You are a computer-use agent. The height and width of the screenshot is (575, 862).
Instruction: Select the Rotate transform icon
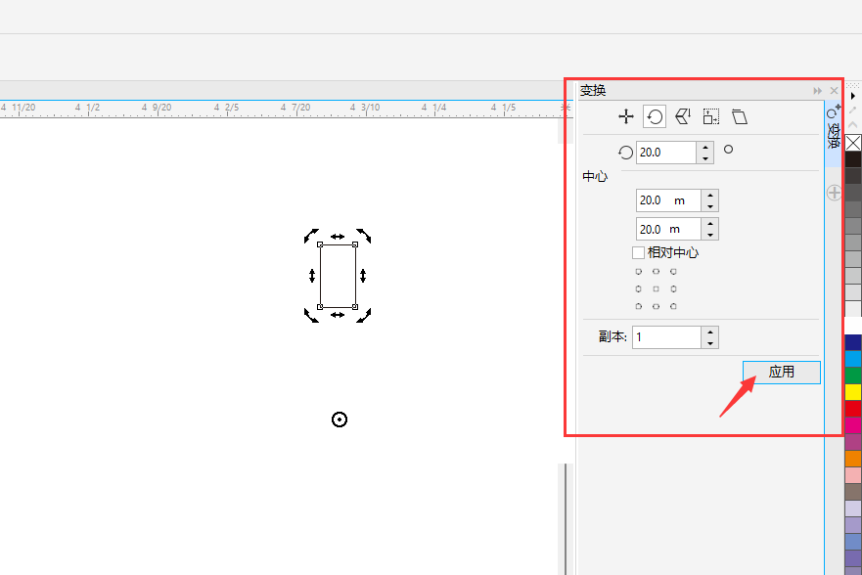[655, 116]
